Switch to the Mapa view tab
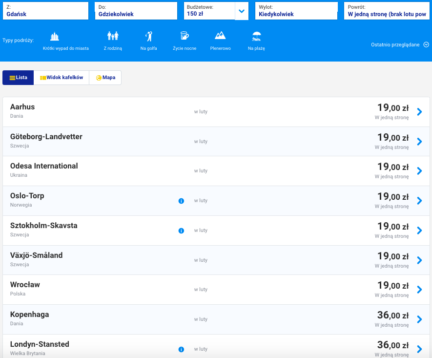The height and width of the screenshot is (358, 432). (x=105, y=78)
